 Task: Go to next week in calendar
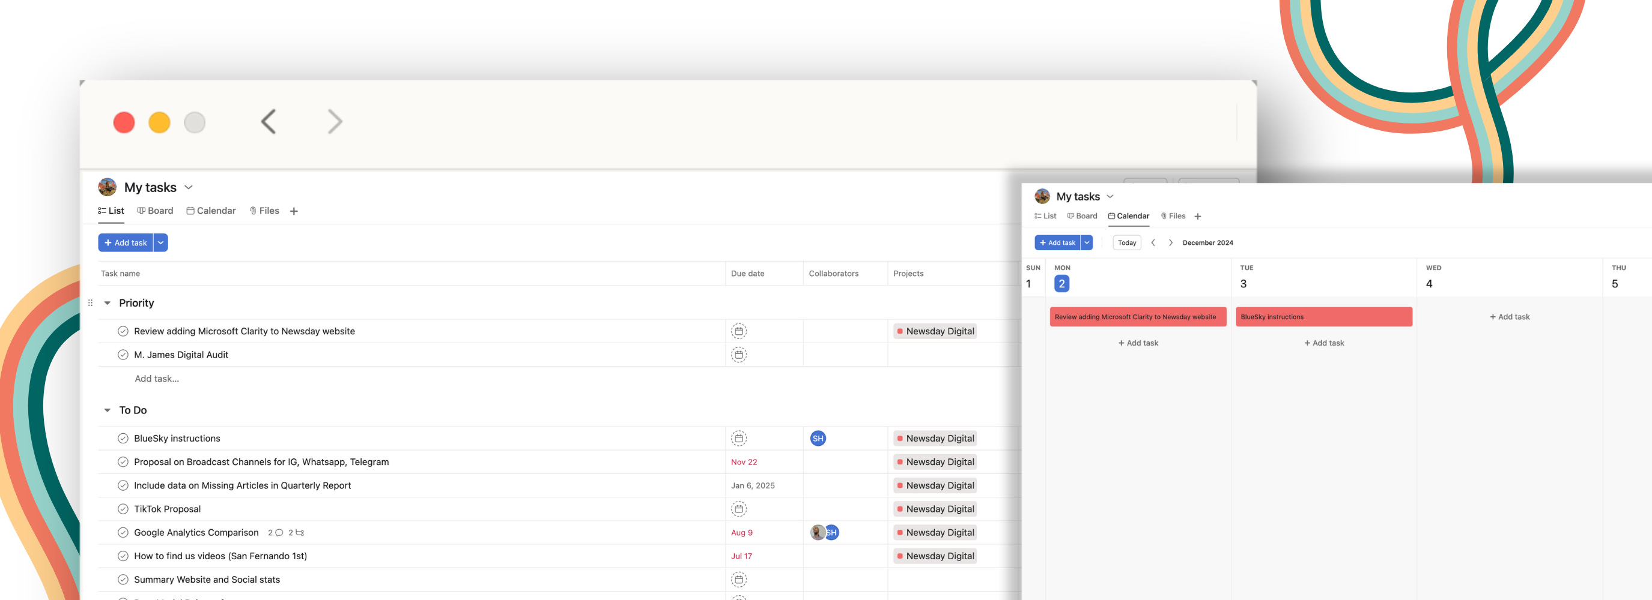[1170, 242]
